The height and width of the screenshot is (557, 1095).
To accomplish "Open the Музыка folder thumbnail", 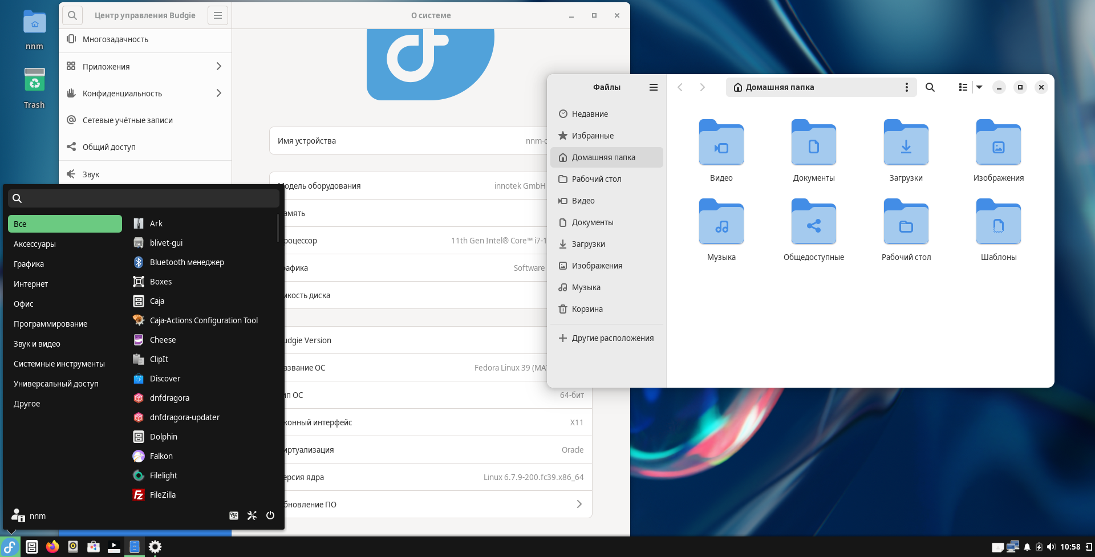I will 721,222.
